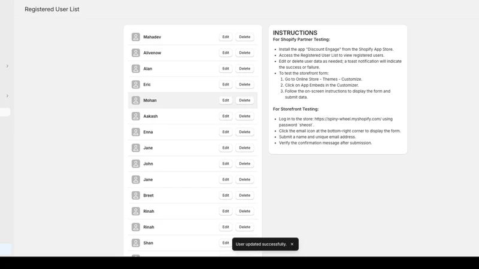Click Shan's user avatar icon
Image resolution: width=479 pixels, height=269 pixels.
point(136,243)
